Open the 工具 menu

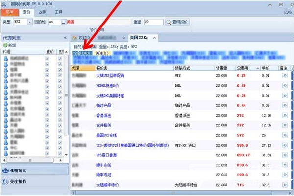58,11
